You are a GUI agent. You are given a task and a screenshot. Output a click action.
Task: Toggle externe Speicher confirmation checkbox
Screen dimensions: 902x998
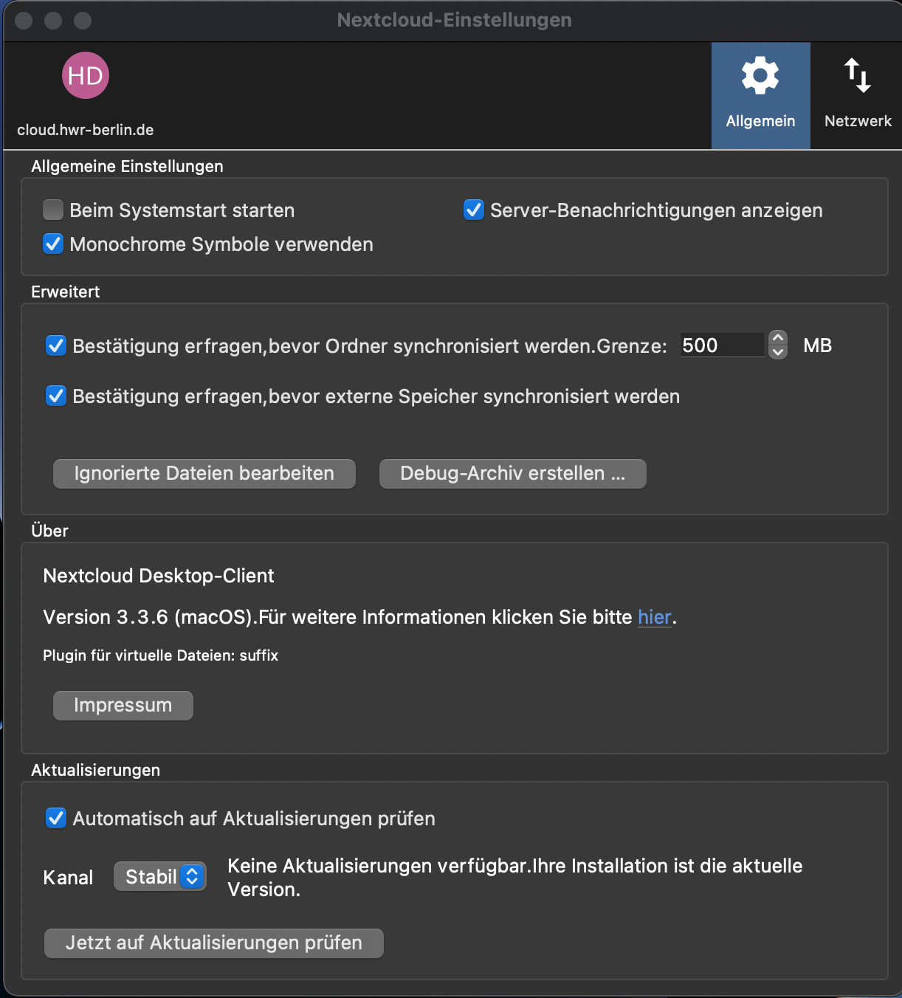[56, 396]
